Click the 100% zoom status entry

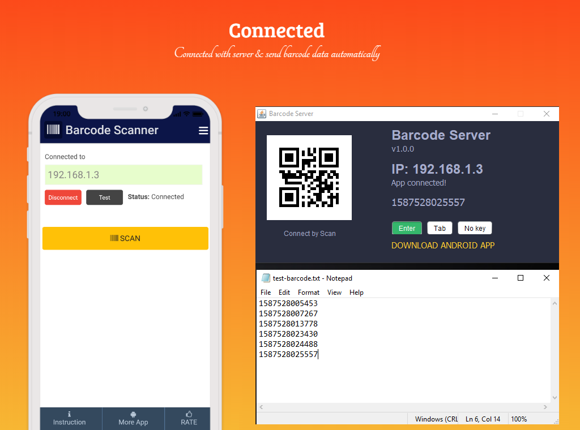(519, 419)
